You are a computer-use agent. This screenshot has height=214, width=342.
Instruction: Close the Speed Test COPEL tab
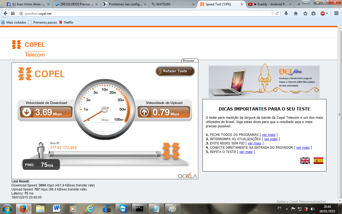pyautogui.click(x=242, y=4)
